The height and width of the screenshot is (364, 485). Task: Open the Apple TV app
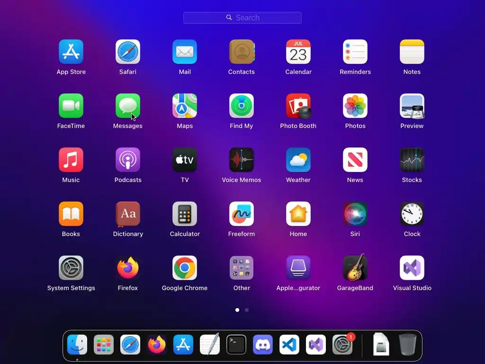185,160
